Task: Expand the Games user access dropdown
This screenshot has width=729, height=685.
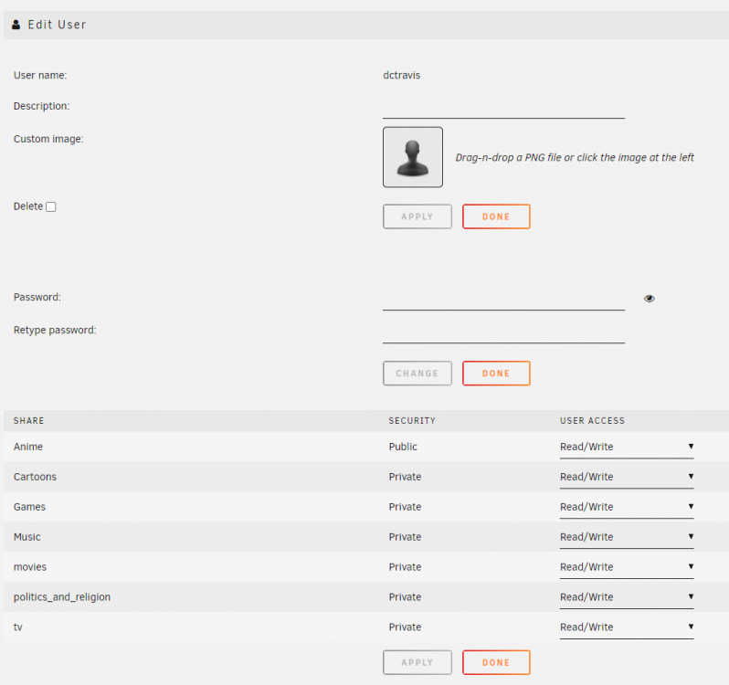Action: pos(627,507)
